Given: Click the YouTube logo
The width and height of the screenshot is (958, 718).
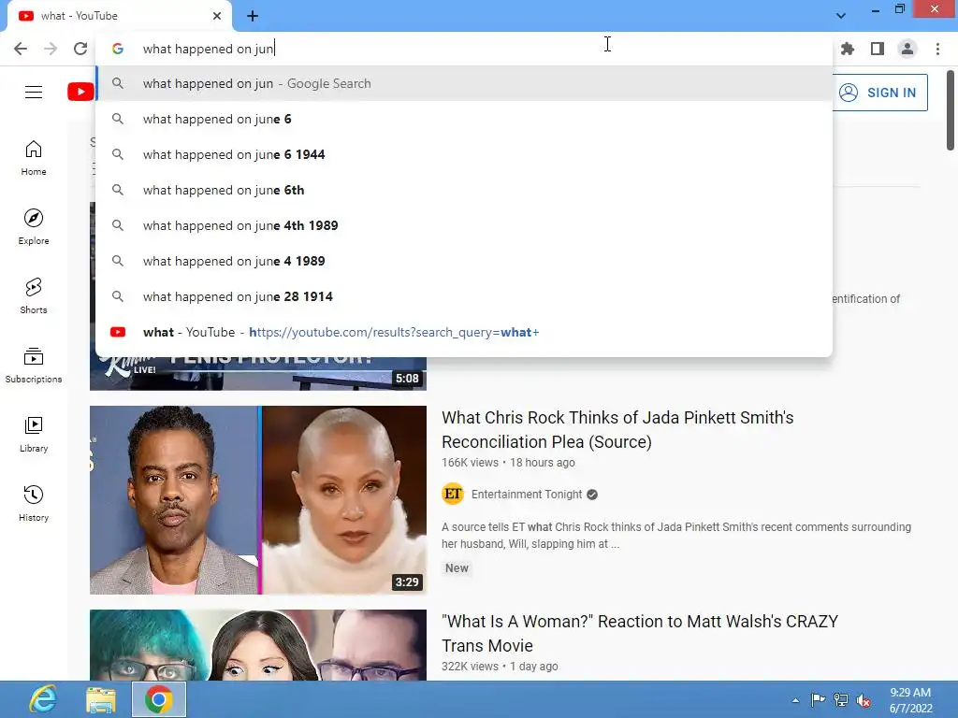Looking at the screenshot, I should tap(80, 93).
